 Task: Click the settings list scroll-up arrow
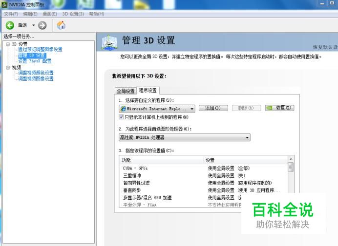coord(291,159)
